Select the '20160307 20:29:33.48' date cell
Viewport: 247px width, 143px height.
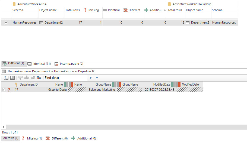(x=159, y=90)
